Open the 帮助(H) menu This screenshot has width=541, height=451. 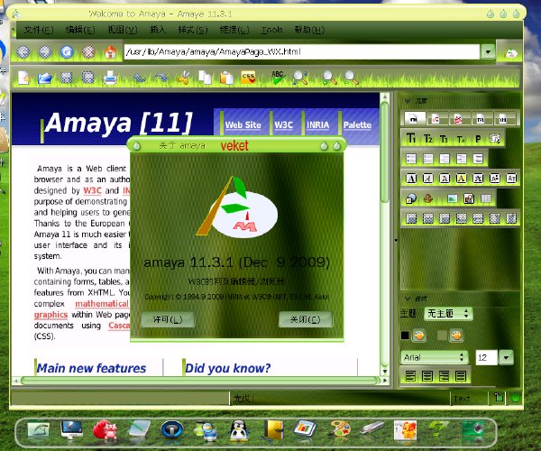[309, 30]
